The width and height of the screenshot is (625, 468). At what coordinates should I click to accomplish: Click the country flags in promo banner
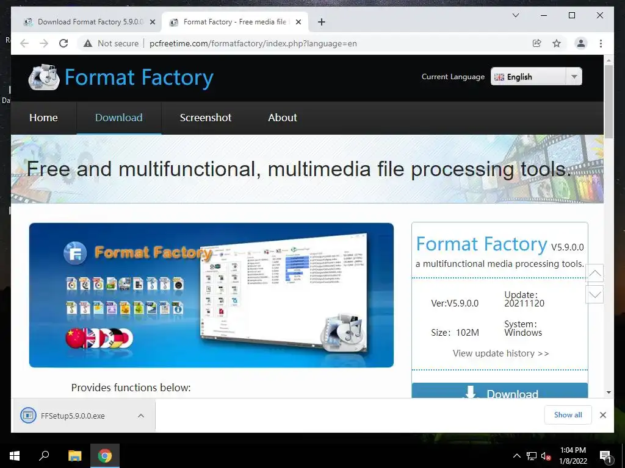(99, 339)
